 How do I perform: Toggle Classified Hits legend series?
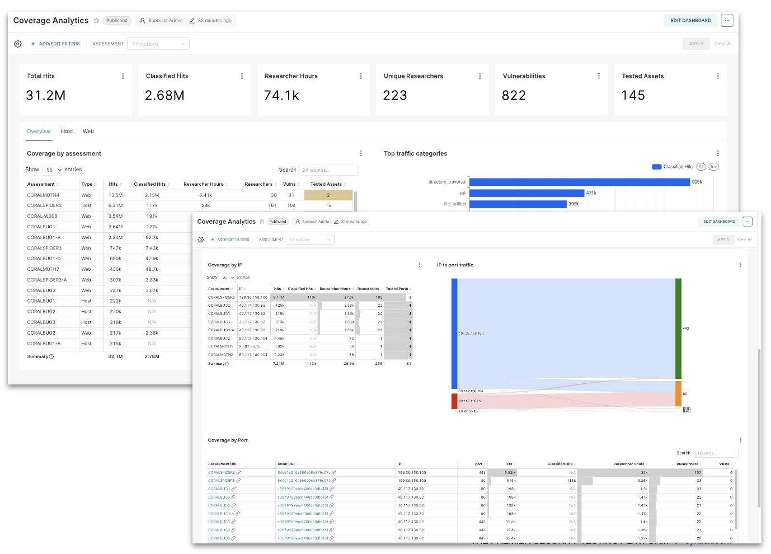(673, 167)
